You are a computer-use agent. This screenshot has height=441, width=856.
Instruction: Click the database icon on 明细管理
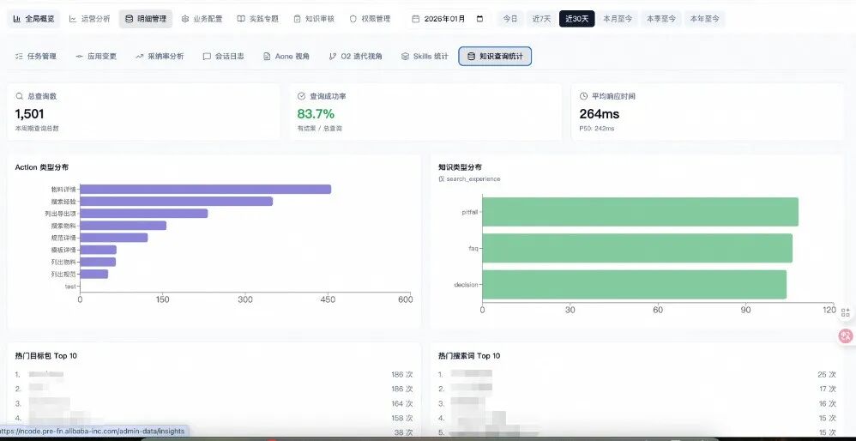129,19
